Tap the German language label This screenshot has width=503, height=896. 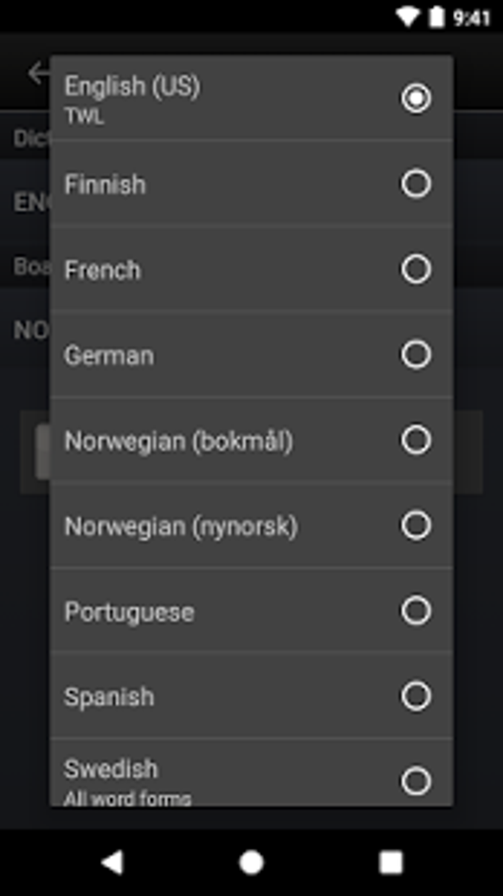(109, 356)
